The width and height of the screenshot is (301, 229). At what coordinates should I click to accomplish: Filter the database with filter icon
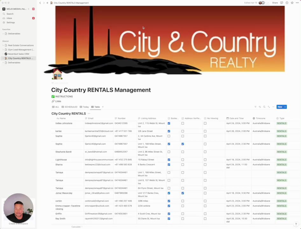(x=255, y=107)
